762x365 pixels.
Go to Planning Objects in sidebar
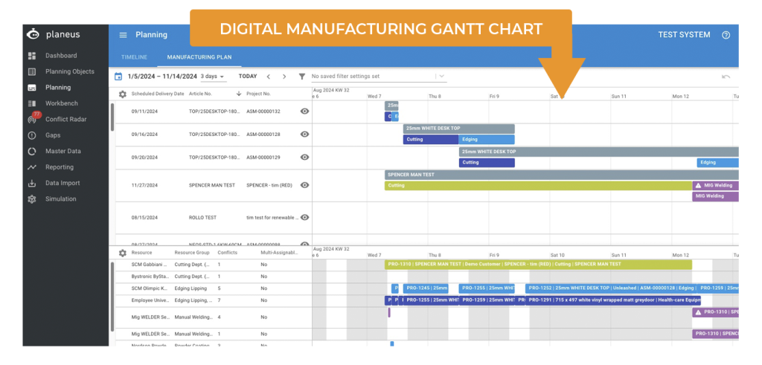tap(69, 71)
